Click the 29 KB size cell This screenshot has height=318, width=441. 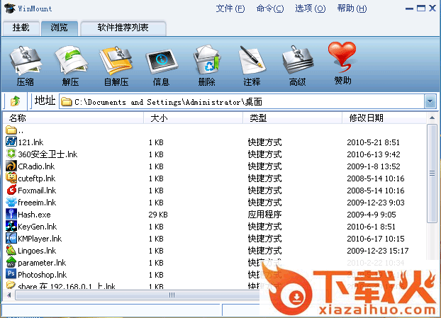pyautogui.click(x=158, y=215)
